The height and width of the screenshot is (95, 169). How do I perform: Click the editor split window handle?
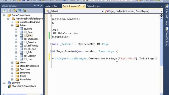tap(161, 16)
